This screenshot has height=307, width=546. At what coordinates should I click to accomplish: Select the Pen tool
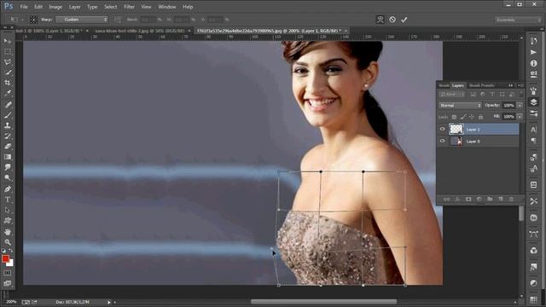point(8,189)
